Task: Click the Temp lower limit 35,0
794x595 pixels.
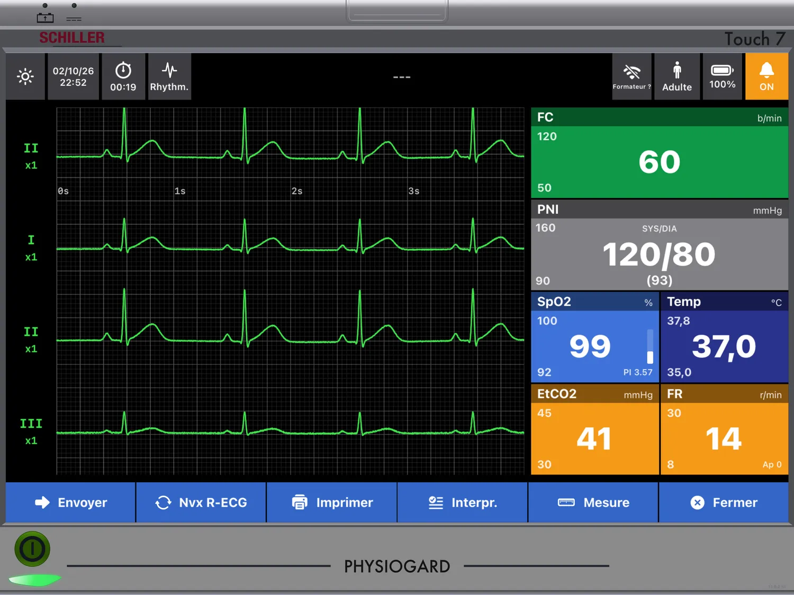Action: 679,372
